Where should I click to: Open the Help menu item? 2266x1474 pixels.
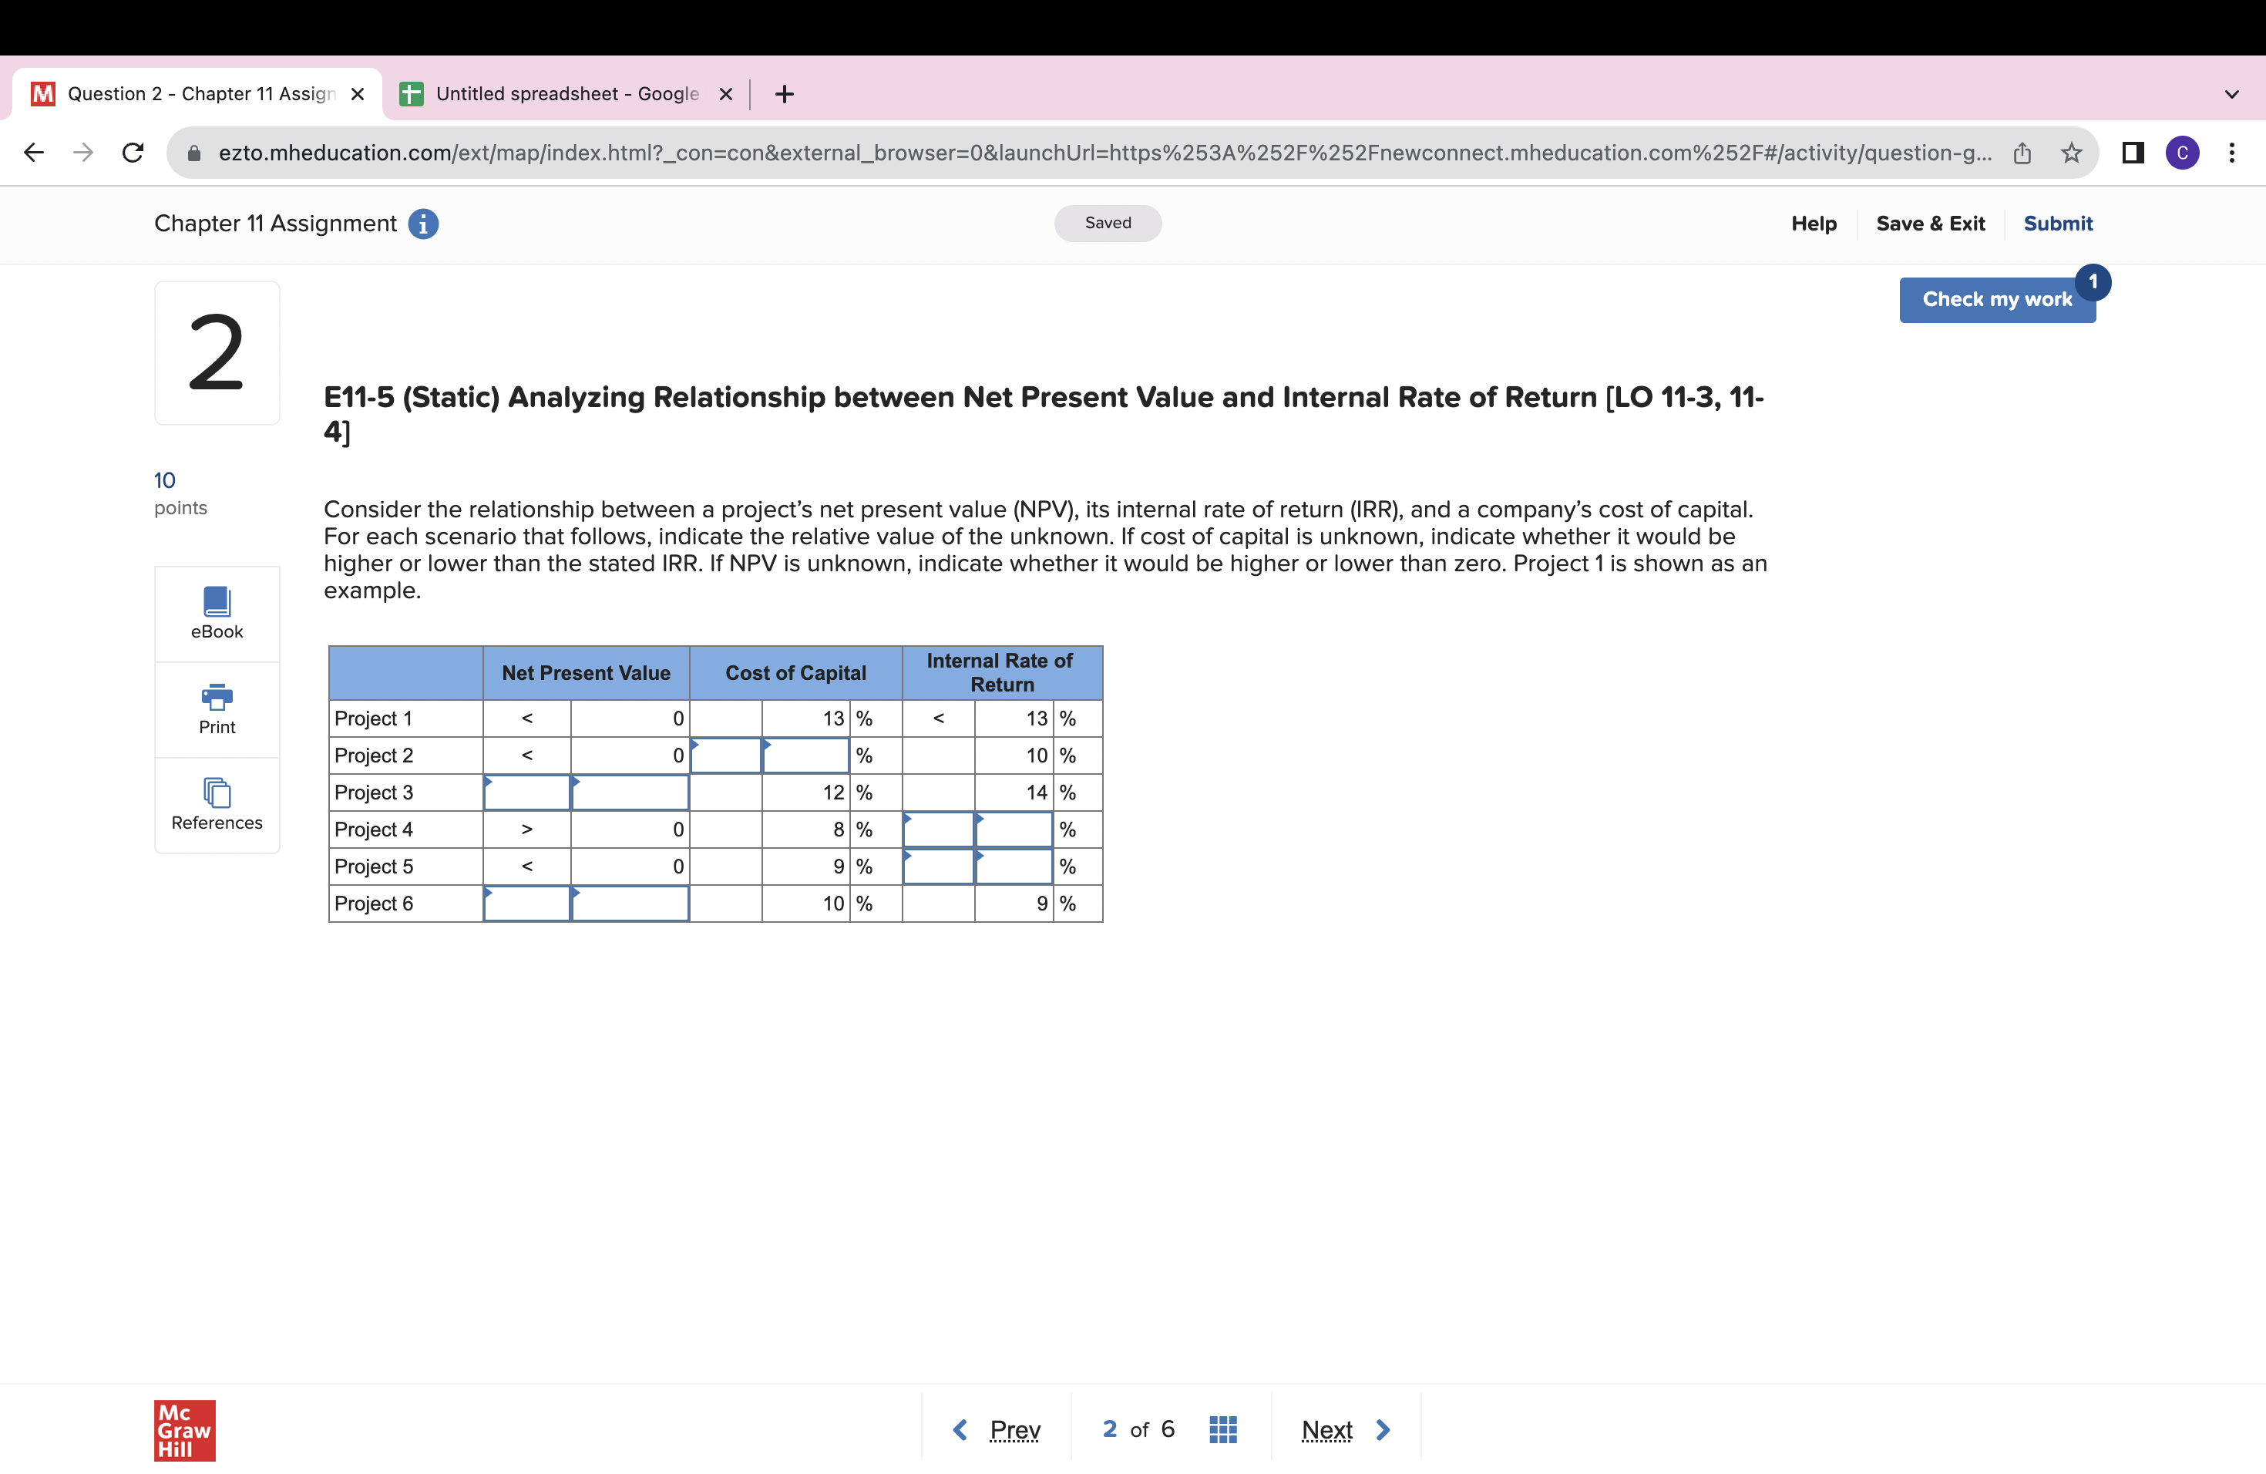[x=1813, y=224]
